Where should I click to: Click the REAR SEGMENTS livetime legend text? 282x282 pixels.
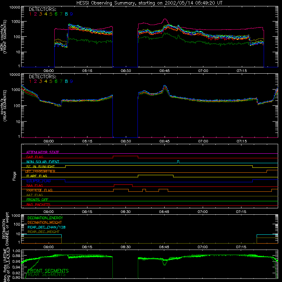(x=47, y=275)
